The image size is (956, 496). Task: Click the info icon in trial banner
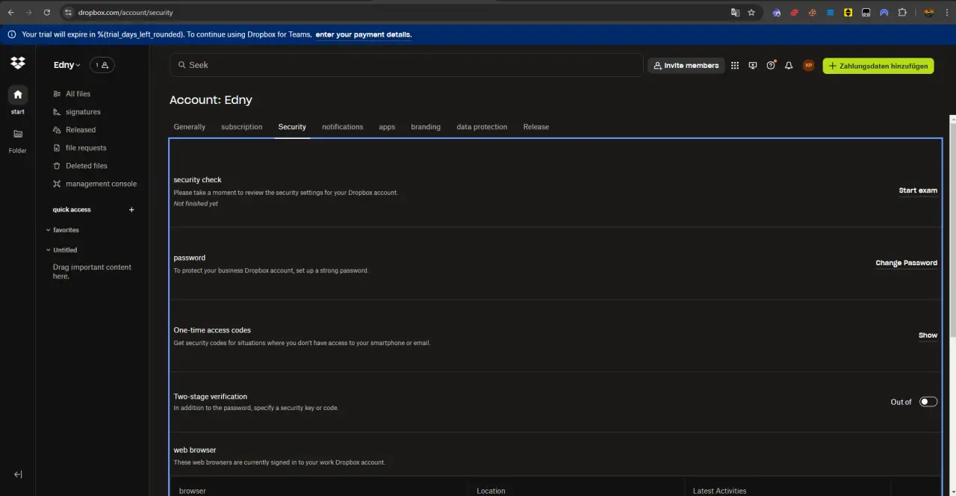click(12, 34)
